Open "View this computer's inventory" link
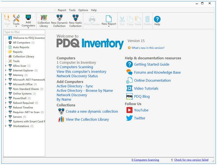Image resolution: width=217 pixels, height=165 pixels. (81, 72)
